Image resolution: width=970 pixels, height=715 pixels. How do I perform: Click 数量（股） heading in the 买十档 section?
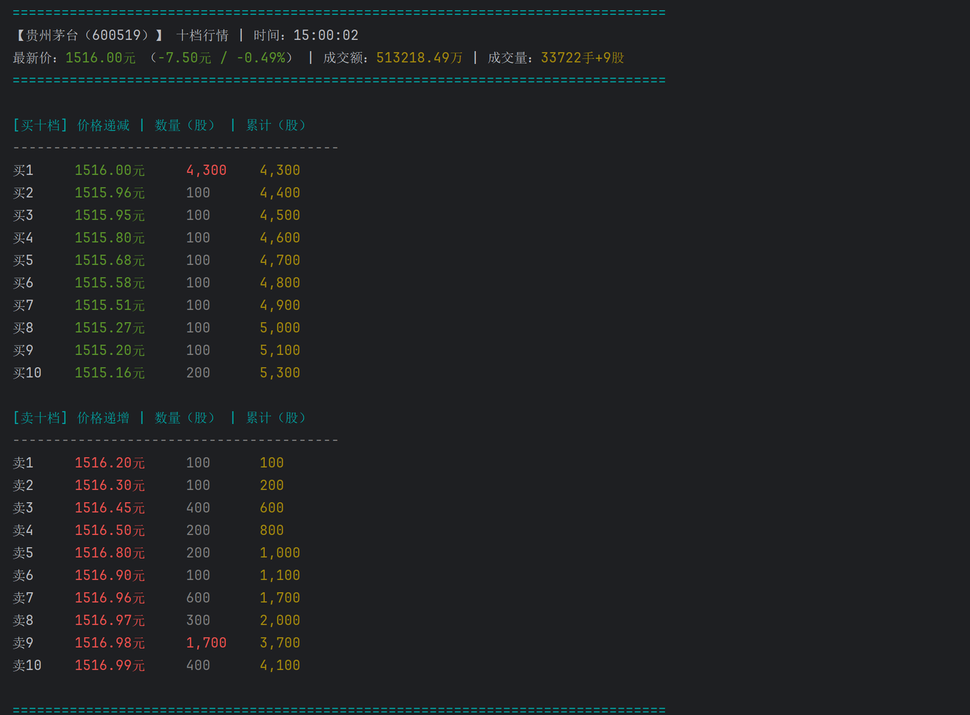coord(185,125)
